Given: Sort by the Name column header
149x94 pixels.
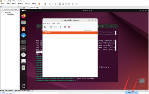Looking at the screenshot, I should click(x=45, y=30).
